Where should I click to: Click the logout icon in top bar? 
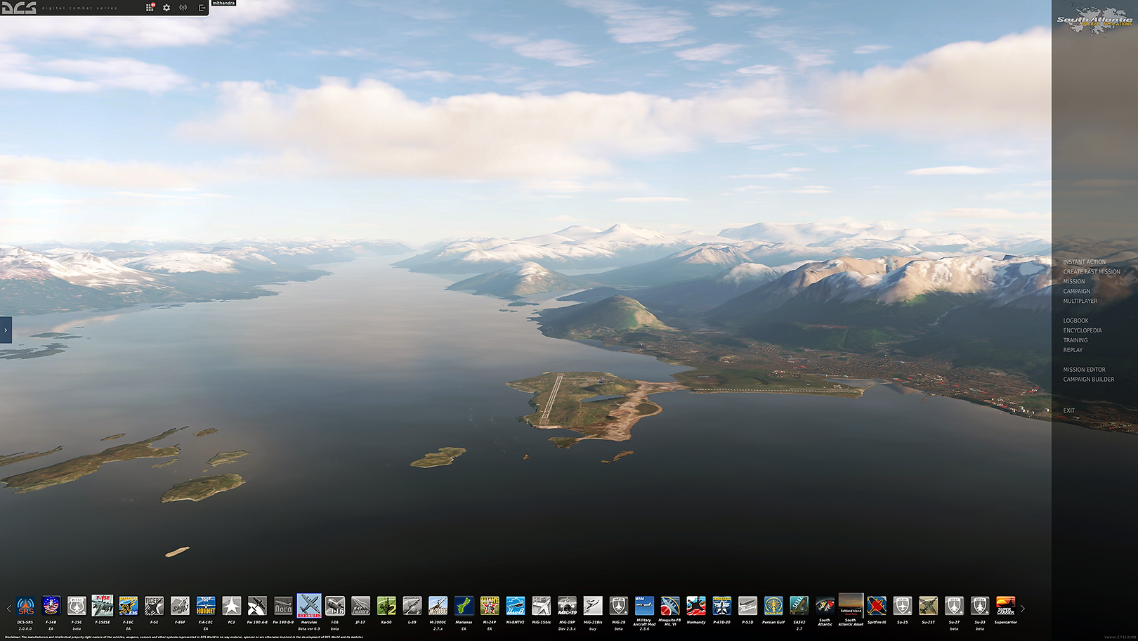pyautogui.click(x=202, y=8)
